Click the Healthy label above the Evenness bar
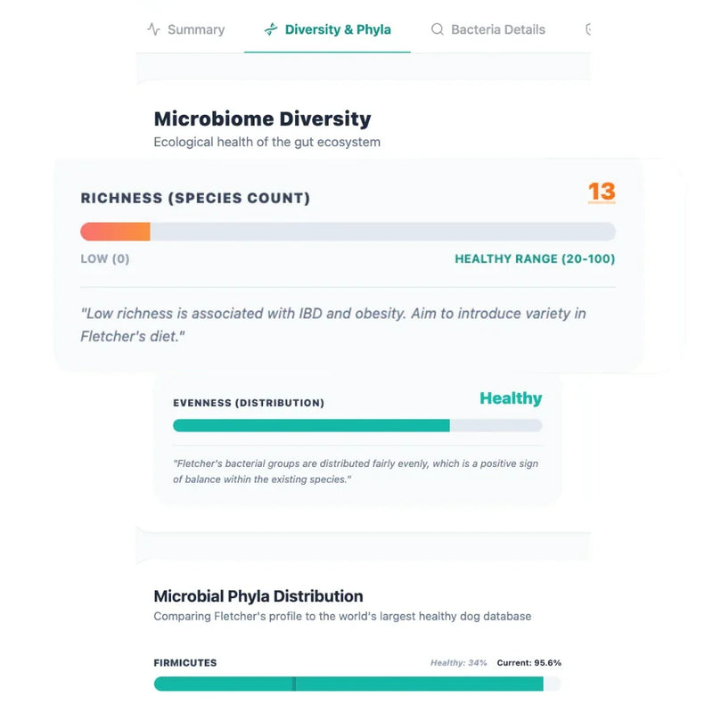 511,398
